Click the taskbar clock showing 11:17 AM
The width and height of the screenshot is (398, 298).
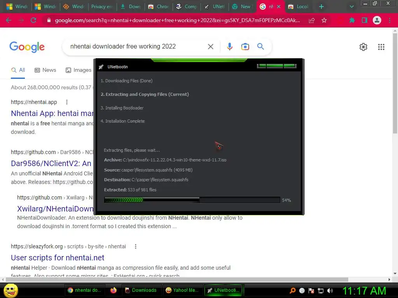364,291
